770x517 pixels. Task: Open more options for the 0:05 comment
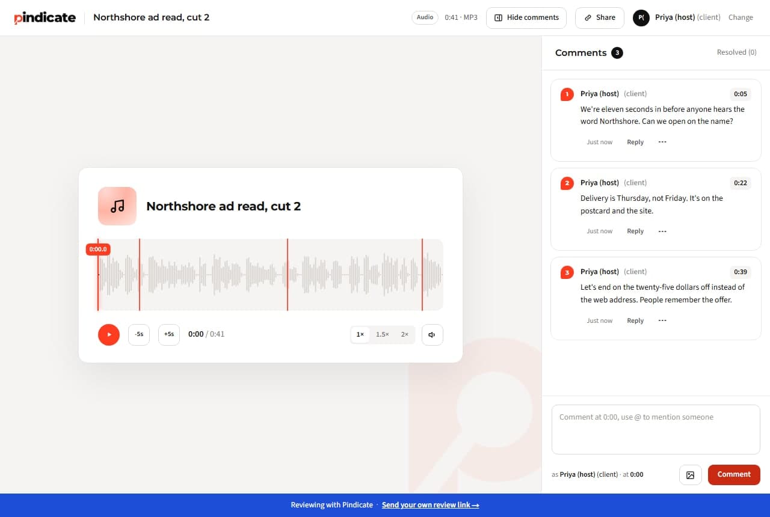pyautogui.click(x=662, y=142)
